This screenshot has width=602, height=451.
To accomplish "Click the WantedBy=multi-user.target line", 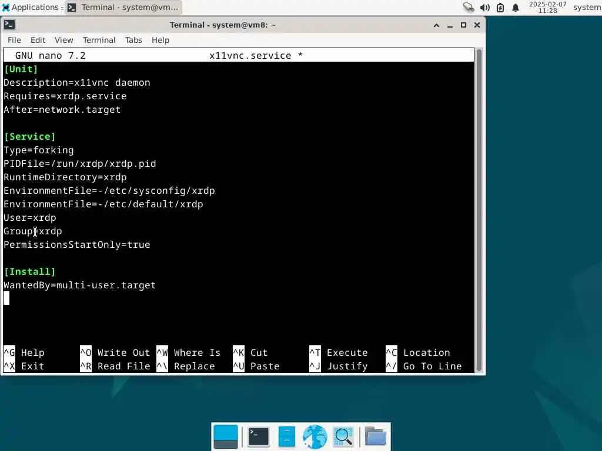I will point(80,285).
